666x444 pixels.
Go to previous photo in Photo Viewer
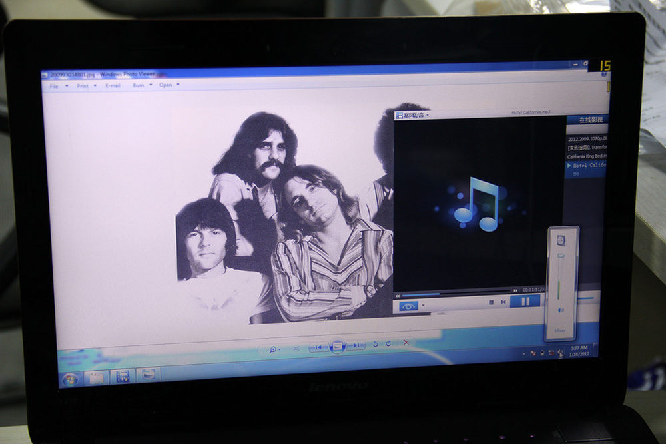coord(318,347)
